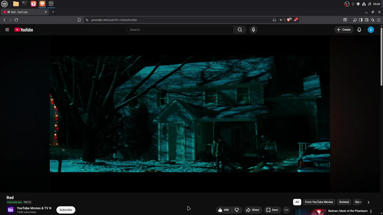Open the Files folder icon in panel

[16, 4]
